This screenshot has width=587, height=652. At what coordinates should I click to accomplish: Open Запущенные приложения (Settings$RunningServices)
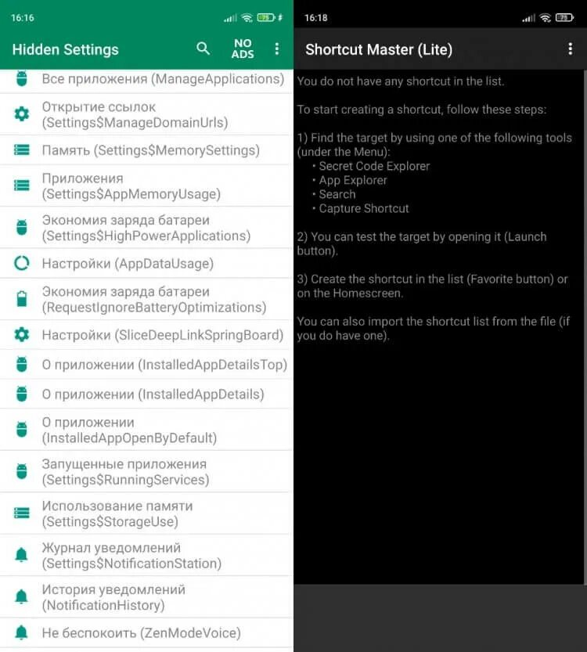(146, 471)
